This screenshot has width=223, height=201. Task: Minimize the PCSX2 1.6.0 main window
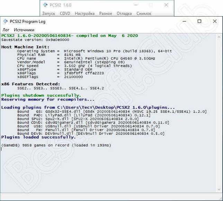136,5
